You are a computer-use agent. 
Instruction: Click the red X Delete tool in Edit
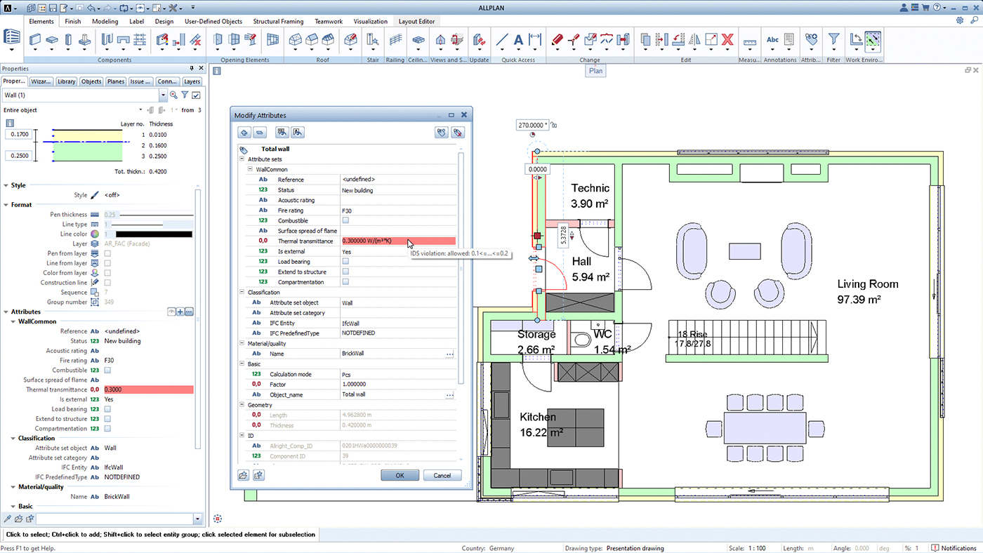click(727, 39)
